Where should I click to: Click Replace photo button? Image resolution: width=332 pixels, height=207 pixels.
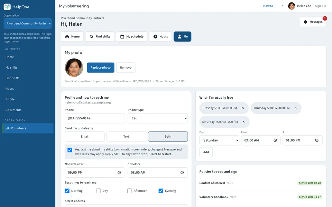(101, 68)
